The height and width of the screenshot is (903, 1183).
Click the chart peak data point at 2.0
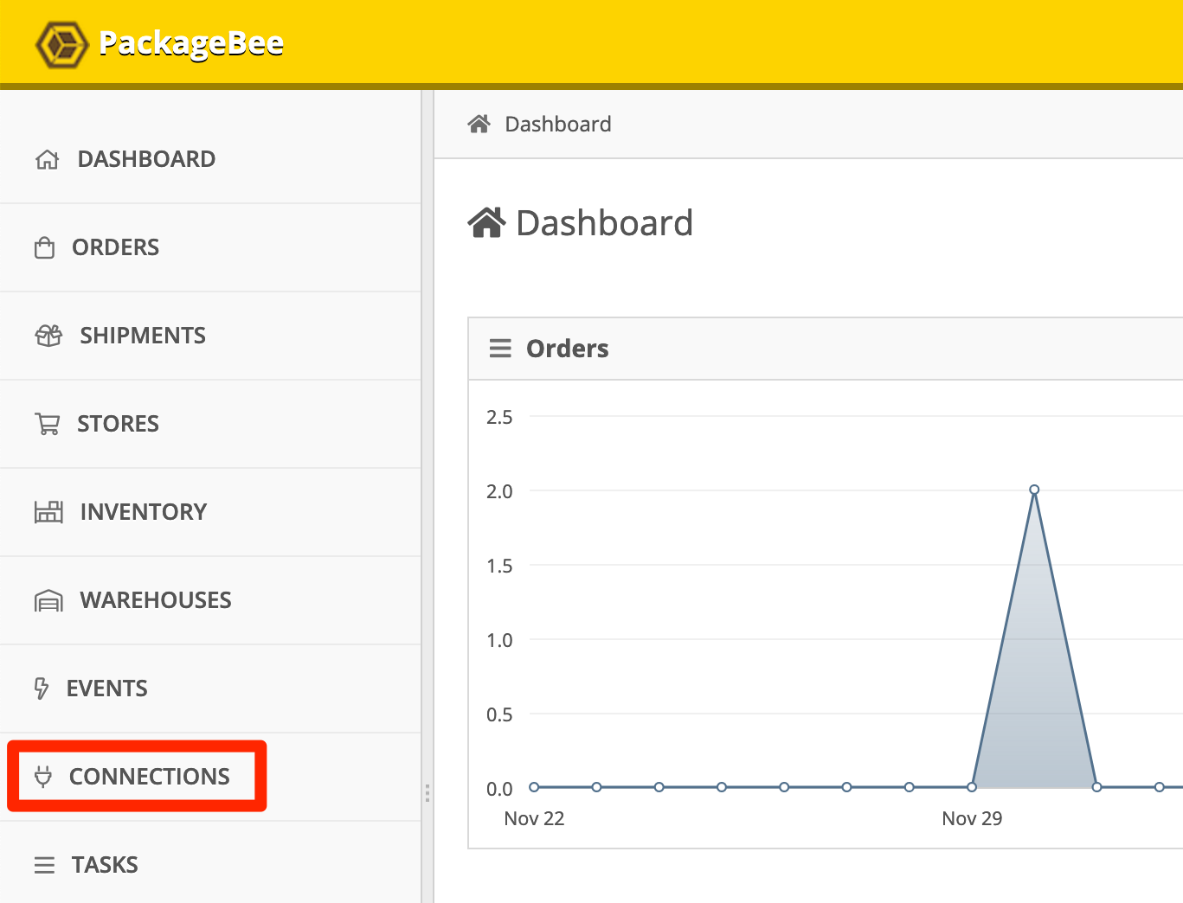click(1034, 490)
